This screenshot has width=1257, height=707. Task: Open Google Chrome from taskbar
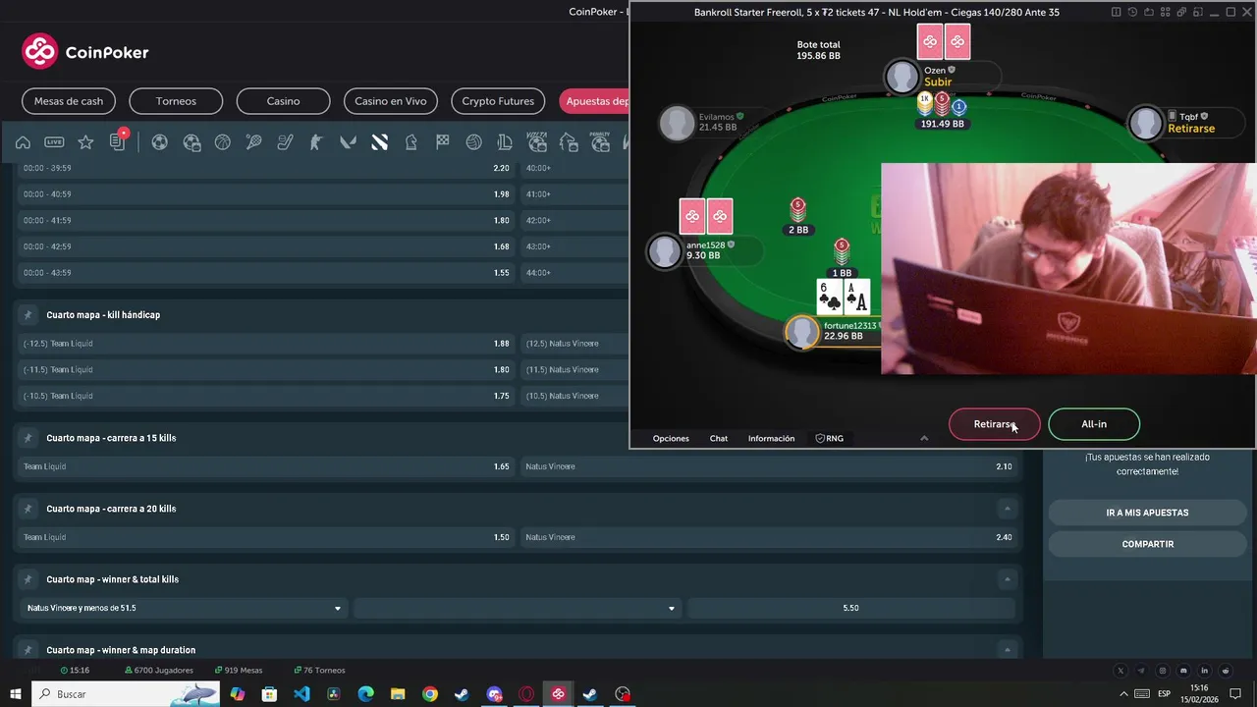click(430, 693)
